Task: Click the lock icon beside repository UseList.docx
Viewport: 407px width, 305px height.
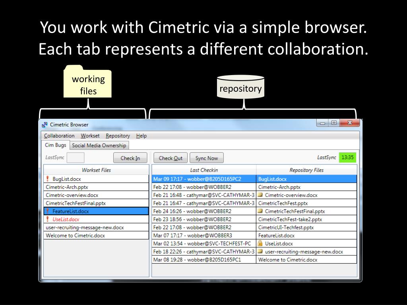Action: pyautogui.click(x=260, y=243)
